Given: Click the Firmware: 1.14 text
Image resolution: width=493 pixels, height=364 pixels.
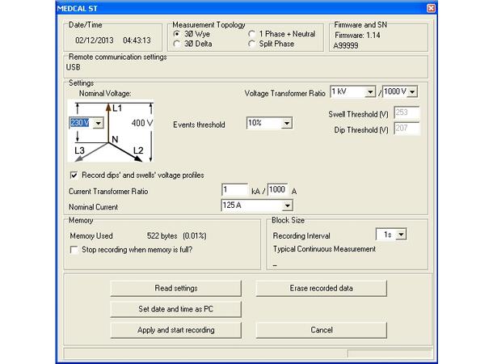Looking at the screenshot, I should point(357,36).
